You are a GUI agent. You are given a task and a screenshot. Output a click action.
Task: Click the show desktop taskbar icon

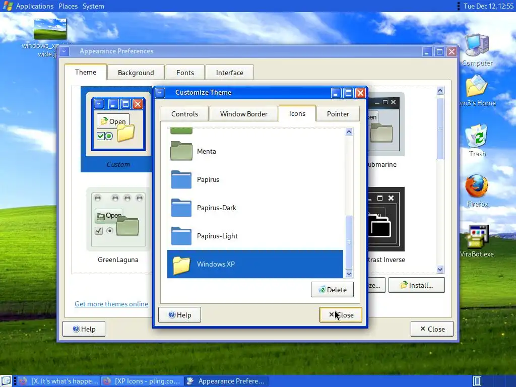6,381
